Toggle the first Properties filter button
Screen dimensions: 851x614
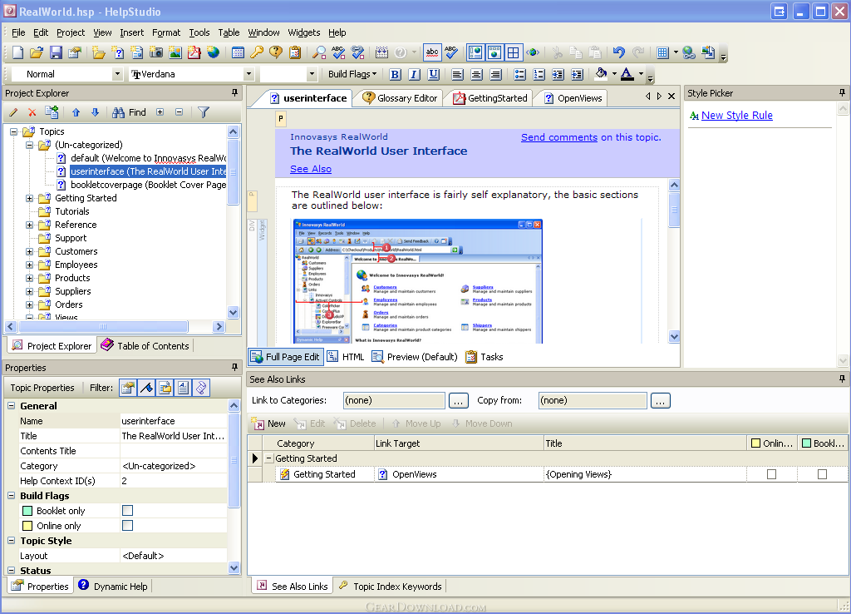pyautogui.click(x=128, y=388)
